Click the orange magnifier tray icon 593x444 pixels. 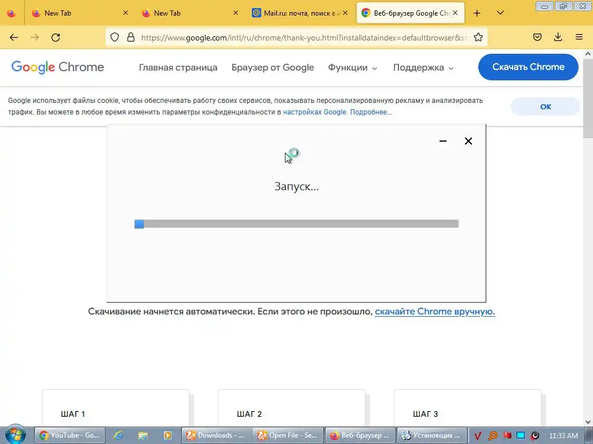(x=492, y=436)
